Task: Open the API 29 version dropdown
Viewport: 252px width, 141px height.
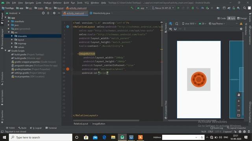Action: (x=202, y=23)
